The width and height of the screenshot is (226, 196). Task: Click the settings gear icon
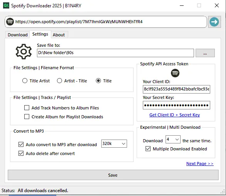(23, 51)
